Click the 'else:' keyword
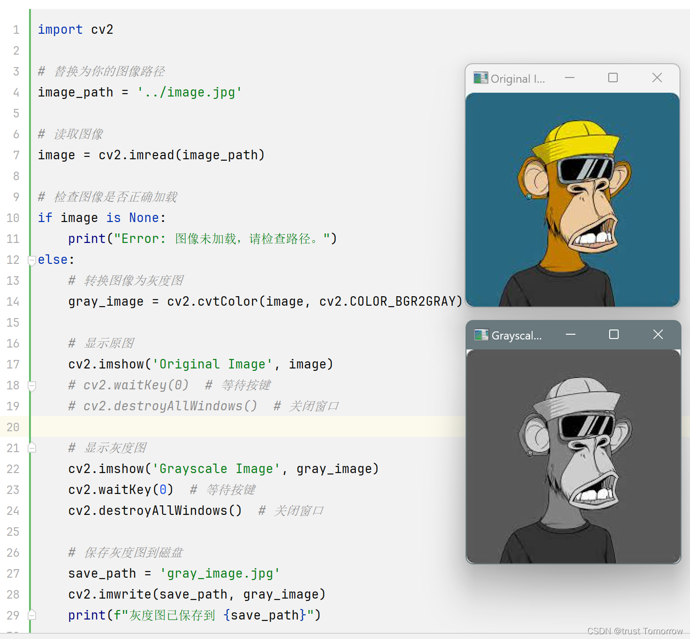This screenshot has height=639, width=690. point(56,260)
